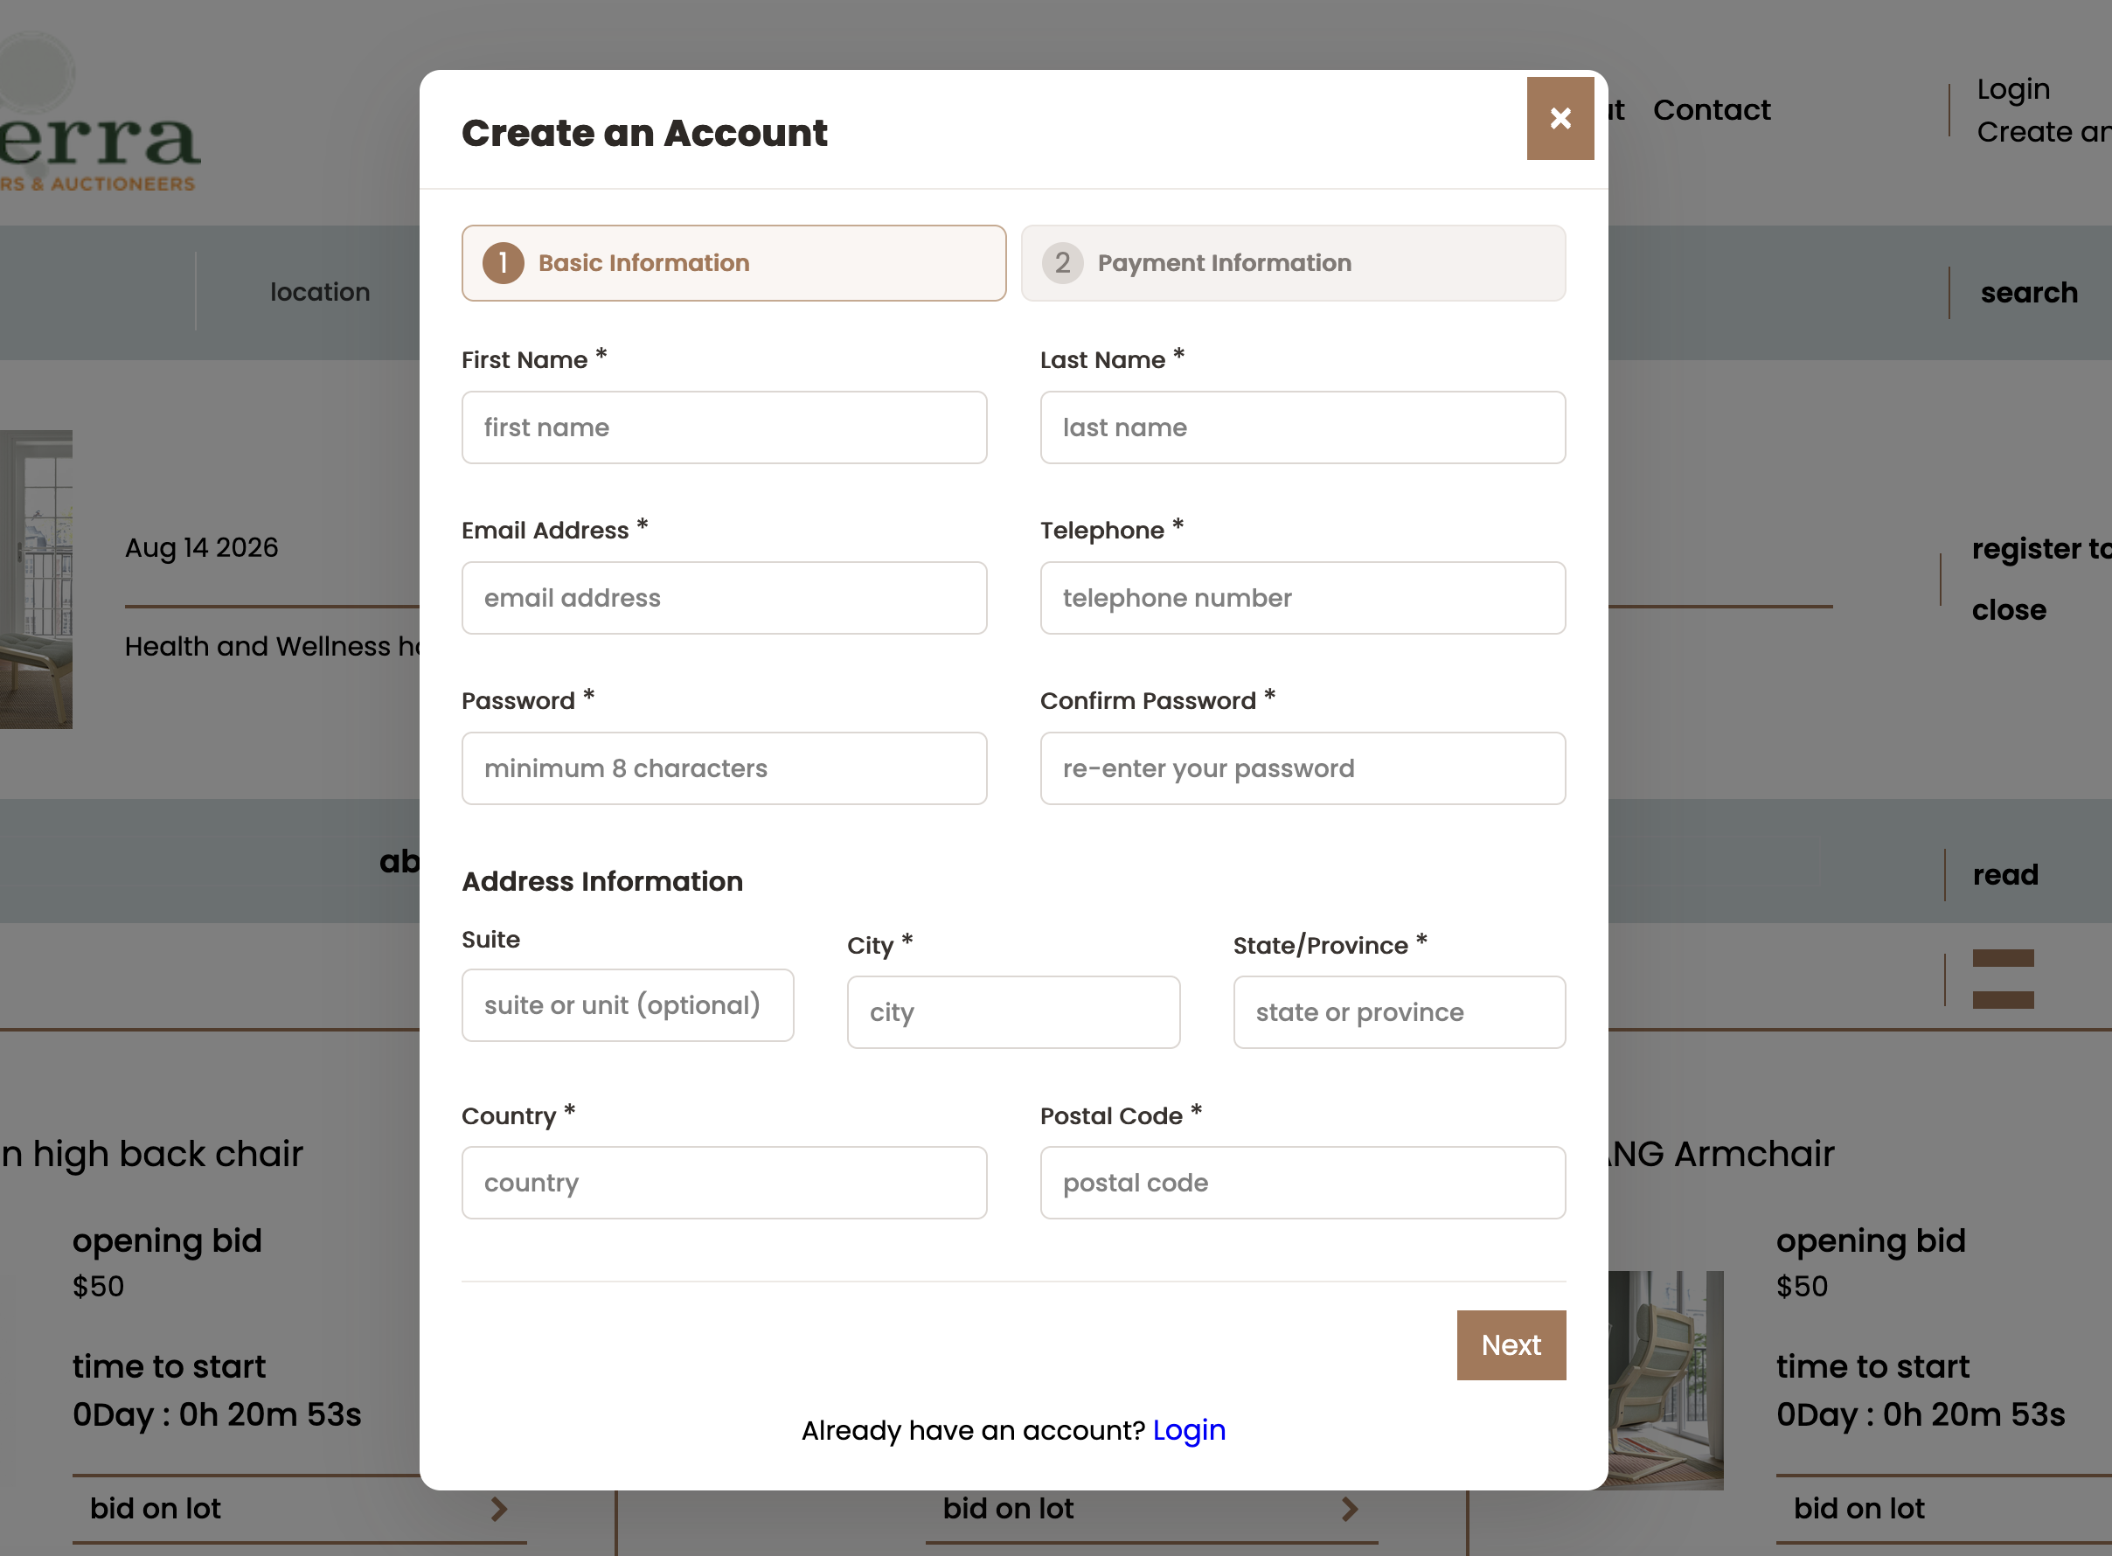Close the Create an Account dialog
The height and width of the screenshot is (1556, 2112).
[1560, 118]
